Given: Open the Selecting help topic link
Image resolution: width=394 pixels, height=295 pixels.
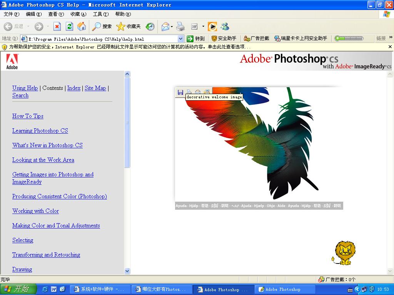Looking at the screenshot, I should click(23, 240).
